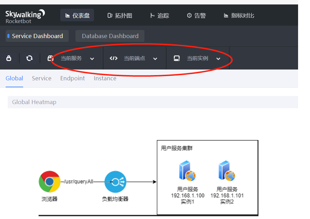
Task: Open the 拓扑图 topology menu
Action: pos(120,15)
